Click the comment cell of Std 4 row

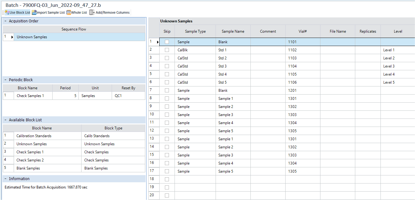pyautogui.click(x=268, y=74)
